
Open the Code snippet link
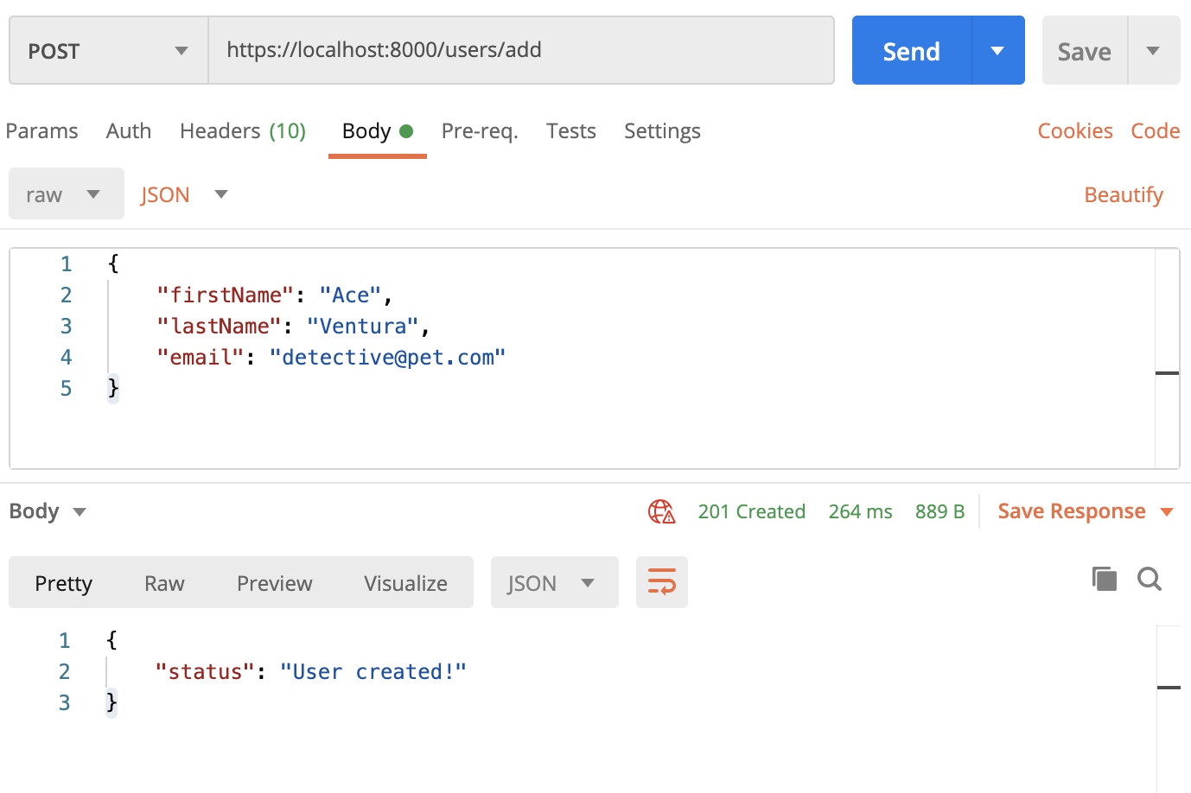tap(1156, 130)
